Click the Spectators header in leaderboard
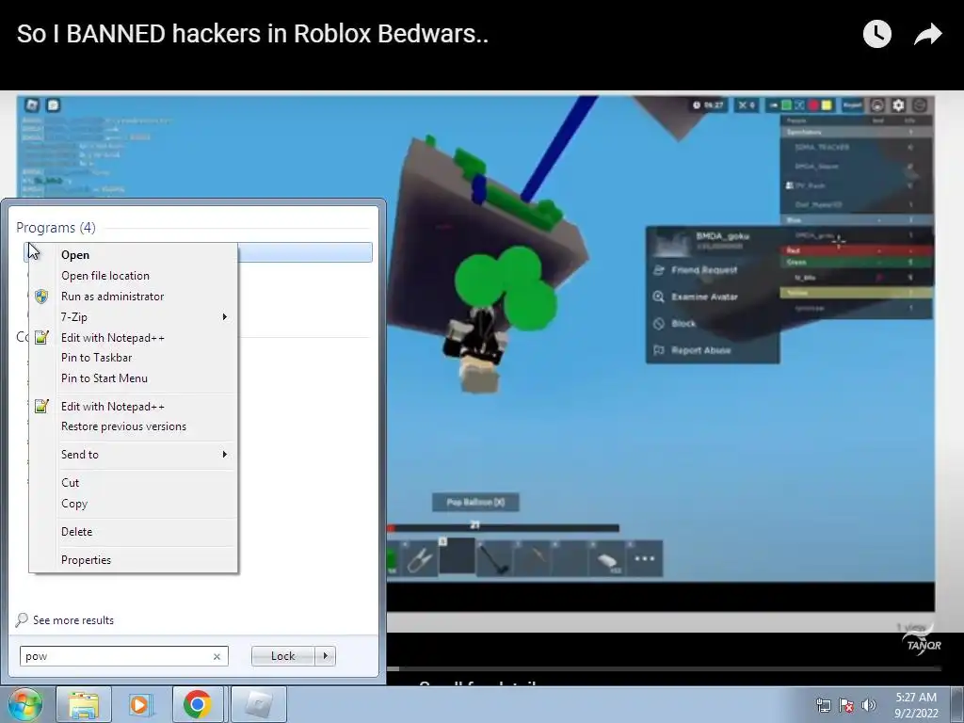964x723 pixels. click(857, 132)
